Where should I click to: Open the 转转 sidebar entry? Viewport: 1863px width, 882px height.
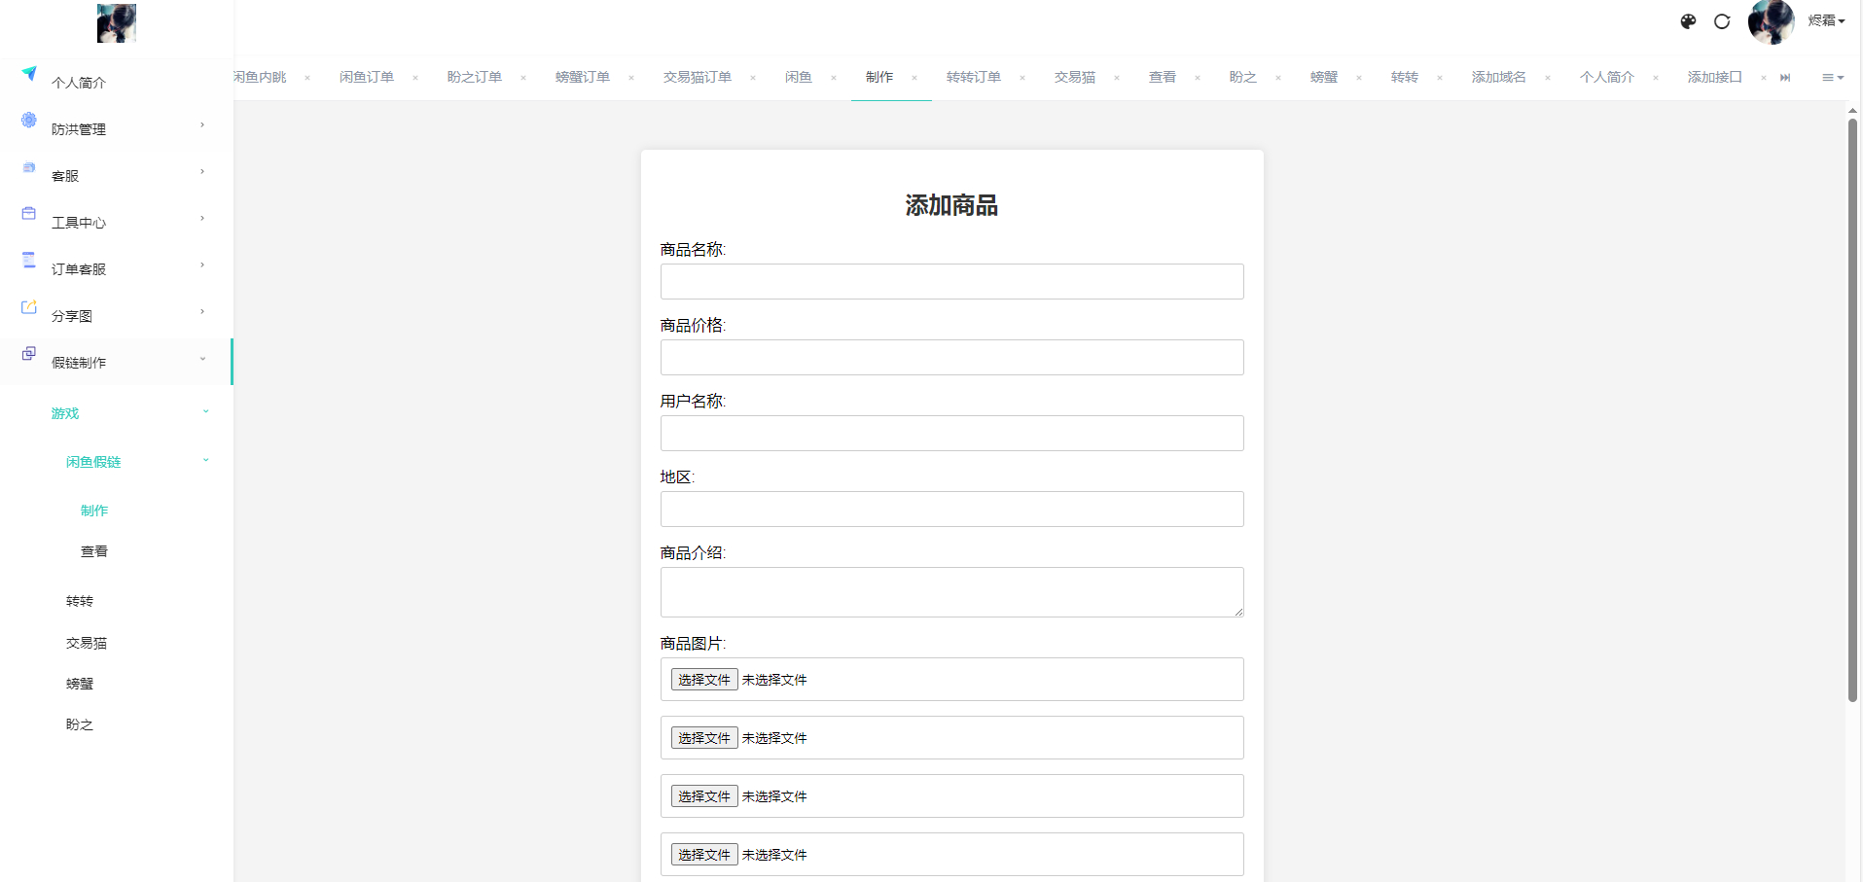pos(80,601)
